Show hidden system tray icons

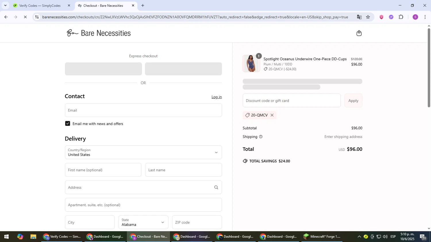pyautogui.click(x=359, y=237)
